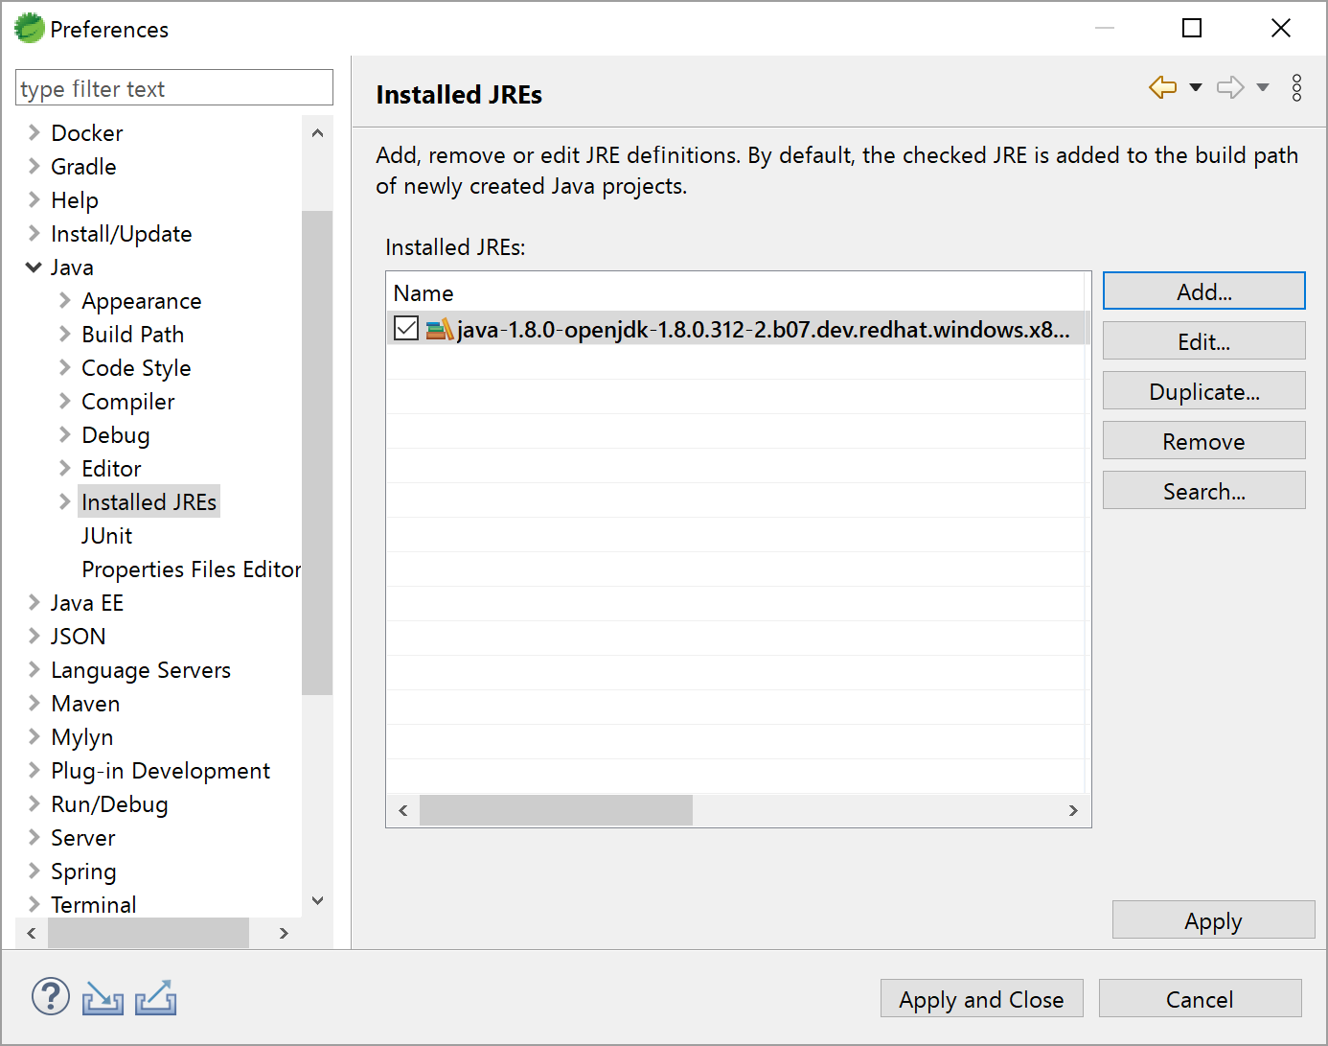Image resolution: width=1328 pixels, height=1046 pixels.
Task: Click the Add... button
Action: tap(1203, 291)
